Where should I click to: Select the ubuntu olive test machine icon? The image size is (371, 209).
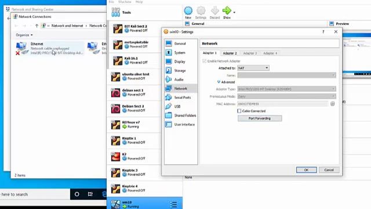tap(115, 77)
